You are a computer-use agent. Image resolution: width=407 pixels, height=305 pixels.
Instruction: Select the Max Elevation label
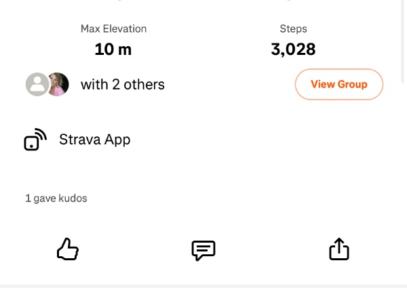(x=113, y=28)
